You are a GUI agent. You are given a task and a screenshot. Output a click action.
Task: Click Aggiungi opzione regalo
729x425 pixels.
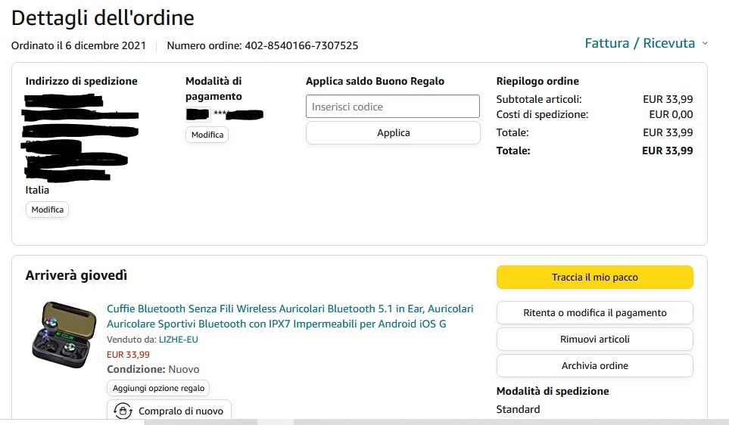click(158, 387)
